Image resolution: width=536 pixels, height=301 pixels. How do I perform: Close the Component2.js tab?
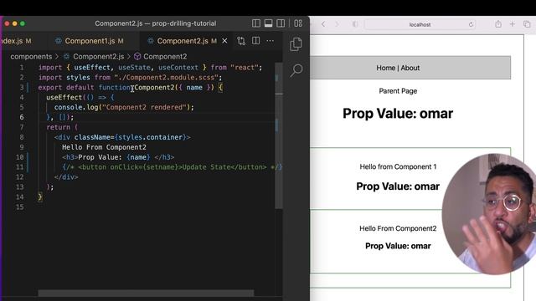224,41
